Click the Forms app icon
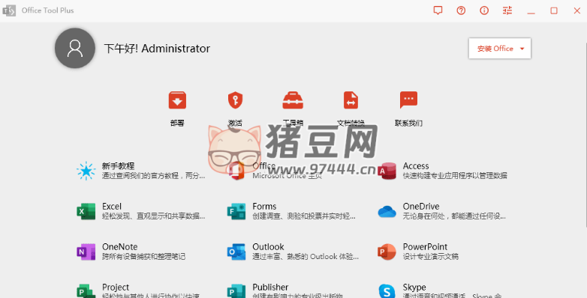This screenshot has width=587, height=298. click(236, 211)
